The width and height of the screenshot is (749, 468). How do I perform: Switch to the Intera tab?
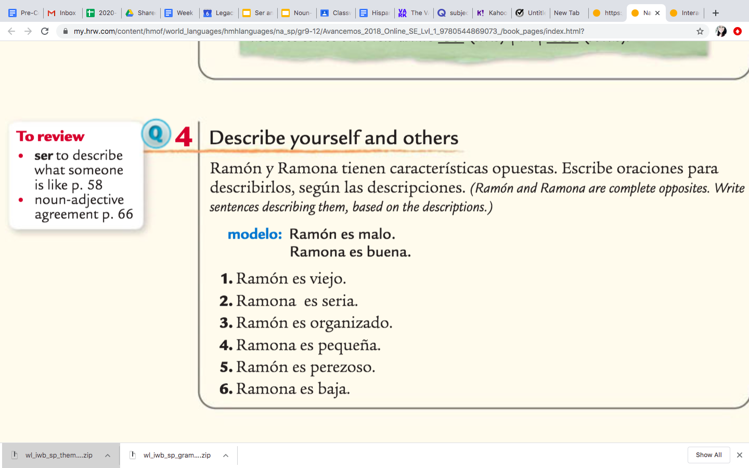pos(686,13)
